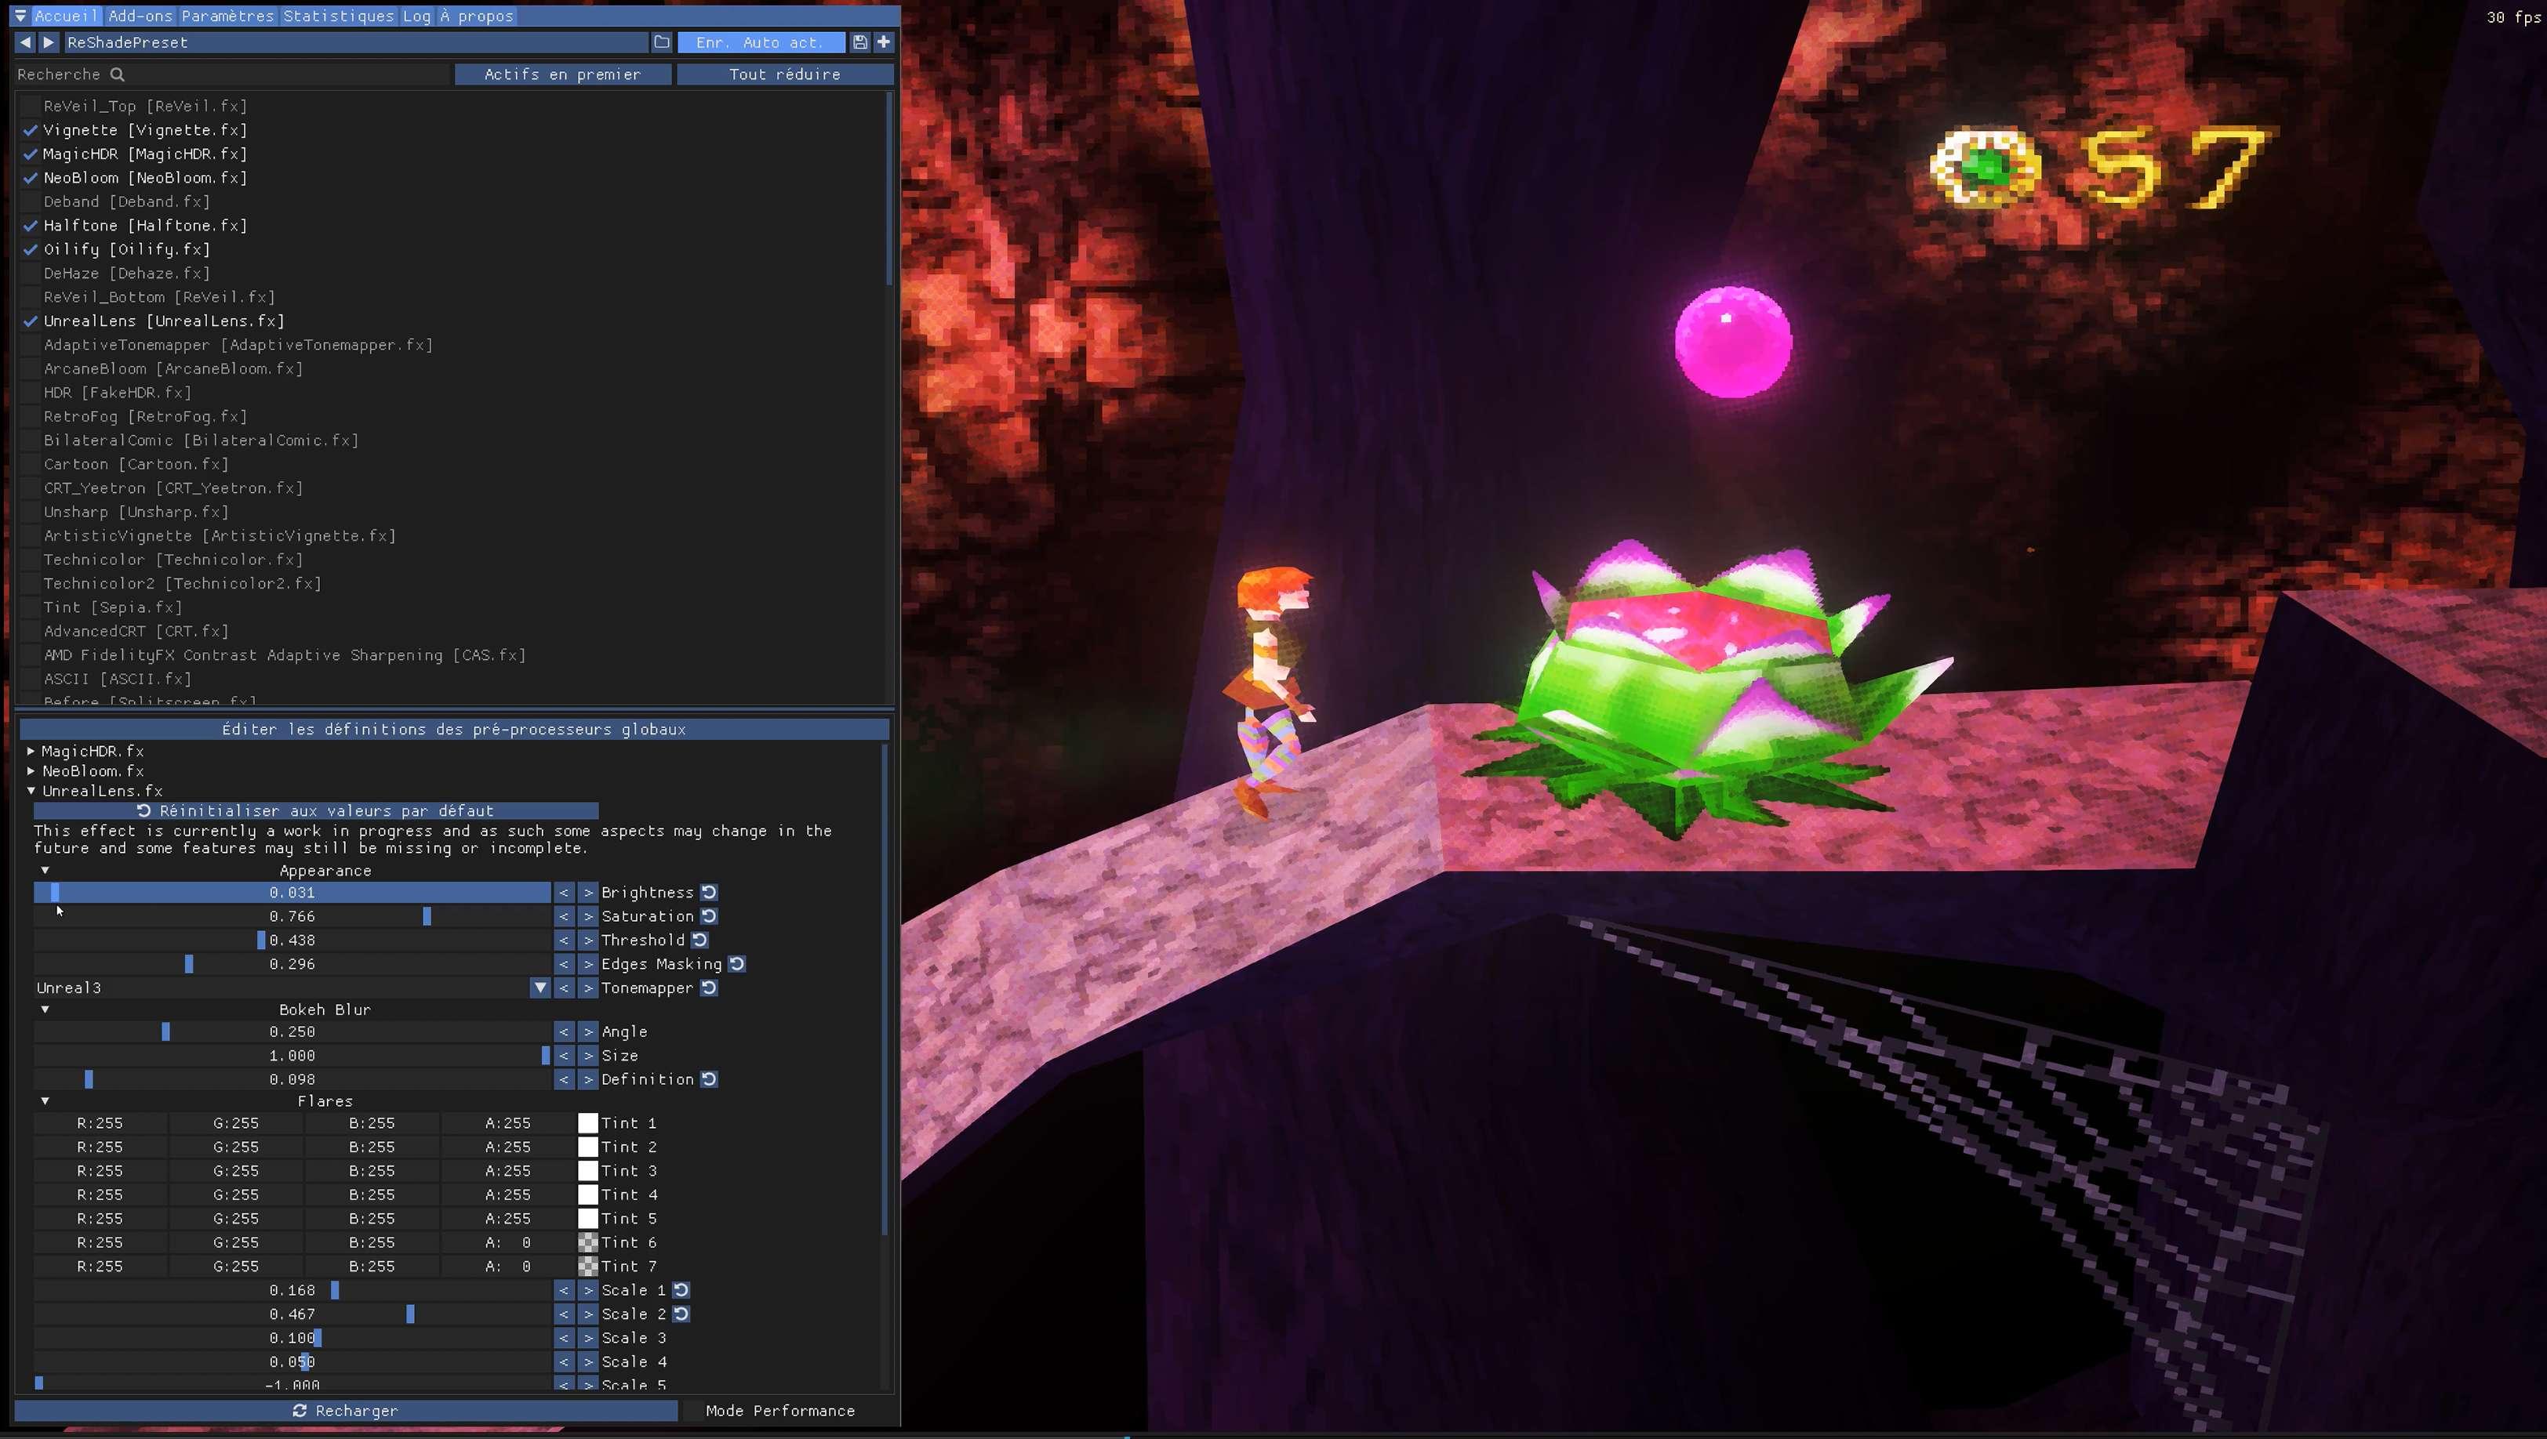Screen dimensions: 2547x1439
Task: Decrease Saturation with the left arrow
Action: 564,916
